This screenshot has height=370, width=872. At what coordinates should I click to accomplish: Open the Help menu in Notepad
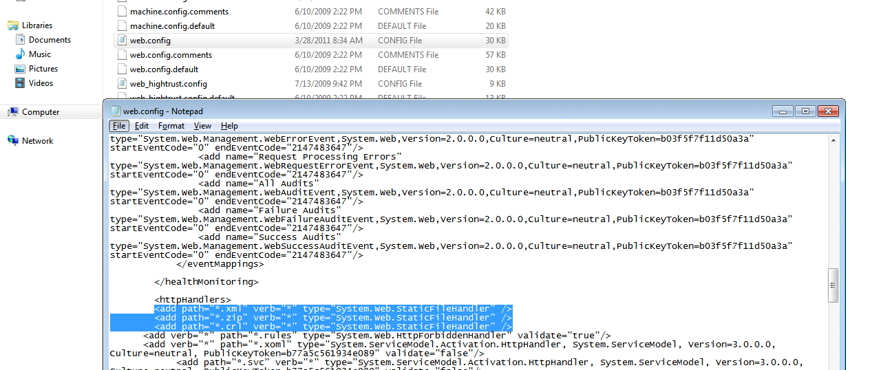(229, 126)
